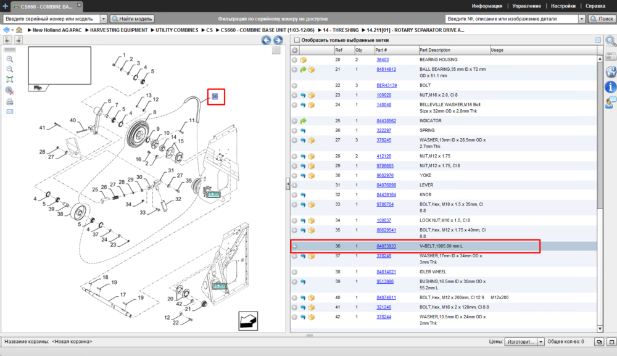
Task: Open part number link BER43139
Action: coord(386,85)
